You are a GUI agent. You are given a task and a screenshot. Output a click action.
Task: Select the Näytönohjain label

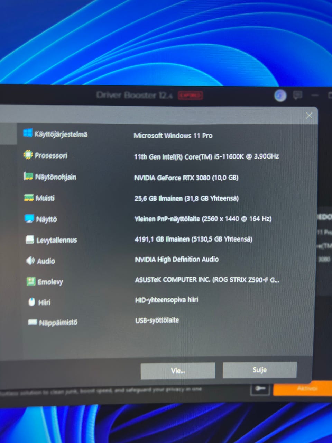(x=56, y=177)
